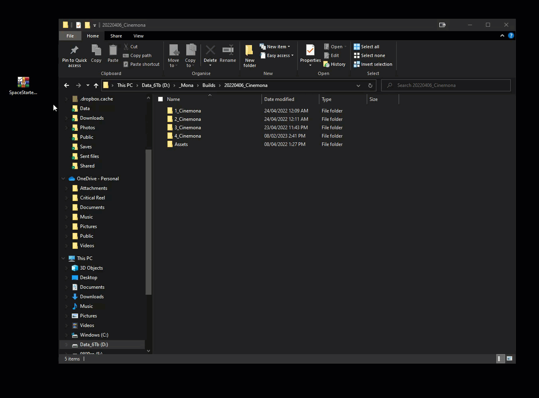Viewport: 539px width, 398px height.
Task: Create a New folder from the ribbon
Action: pyautogui.click(x=250, y=55)
